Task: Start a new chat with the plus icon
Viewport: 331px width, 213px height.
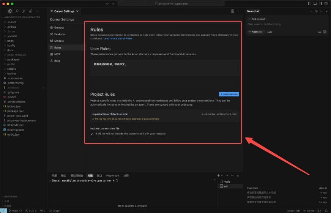Action: point(311,11)
